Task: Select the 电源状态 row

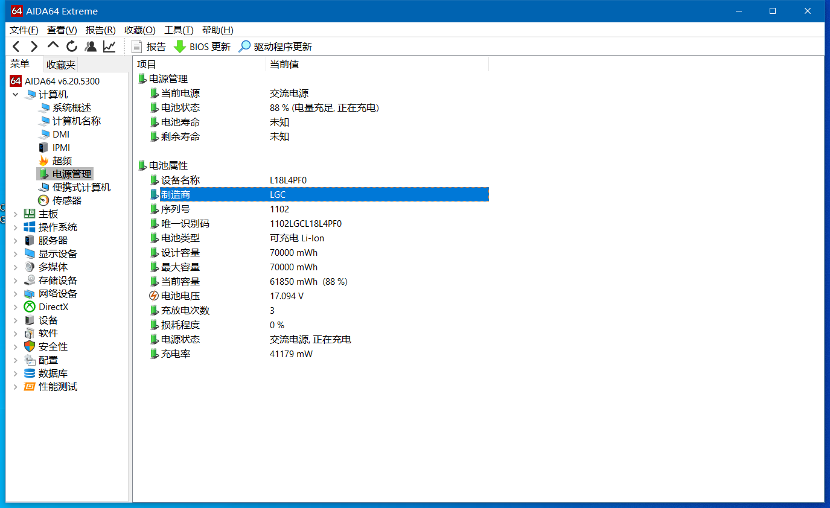Action: point(319,339)
